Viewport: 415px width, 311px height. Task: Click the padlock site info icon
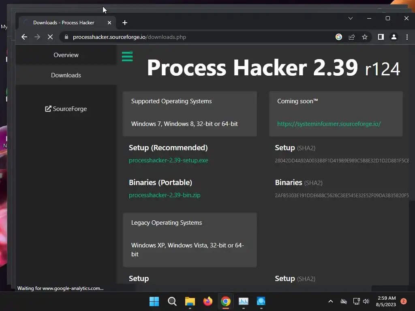pyautogui.click(x=66, y=37)
